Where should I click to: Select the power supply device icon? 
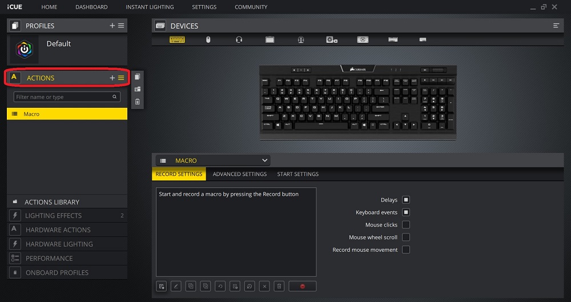pos(363,39)
